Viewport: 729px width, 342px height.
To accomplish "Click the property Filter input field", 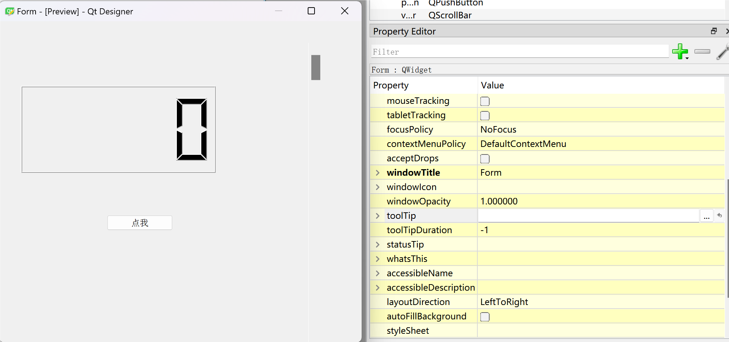I will point(520,52).
